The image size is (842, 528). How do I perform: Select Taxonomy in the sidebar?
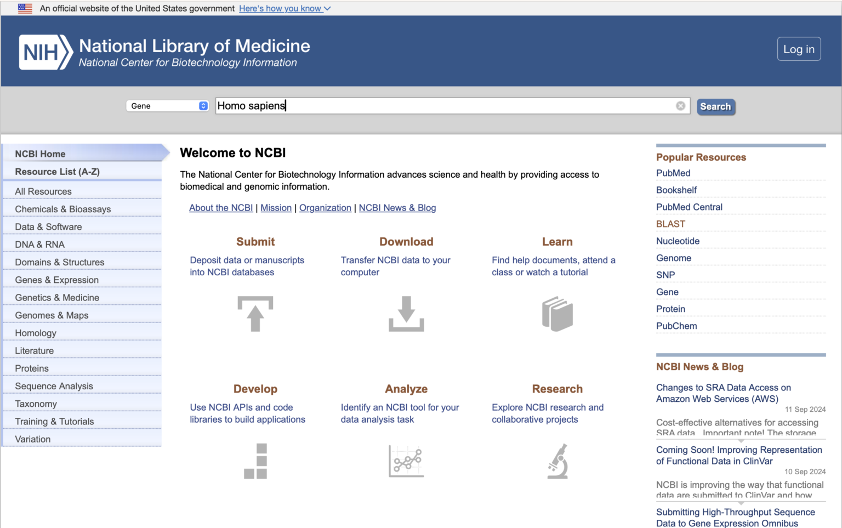[x=36, y=404]
